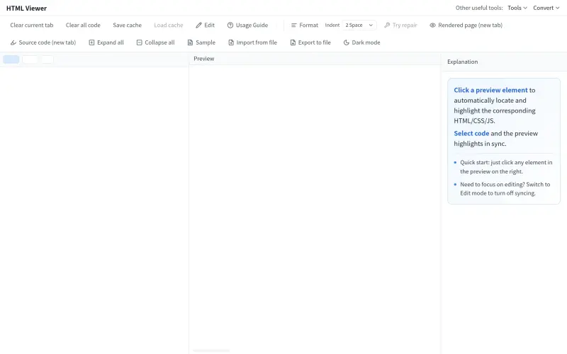Click the Export to file icon

[293, 42]
